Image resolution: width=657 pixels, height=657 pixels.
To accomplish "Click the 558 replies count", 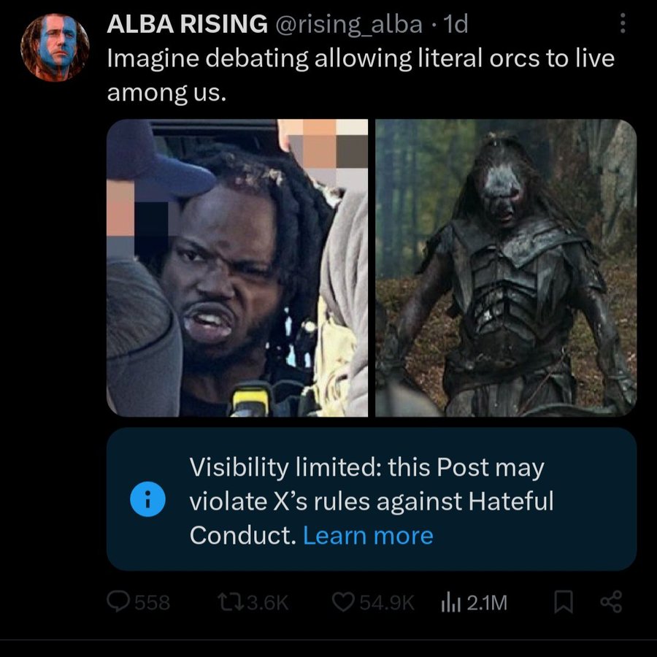I will 152,602.
